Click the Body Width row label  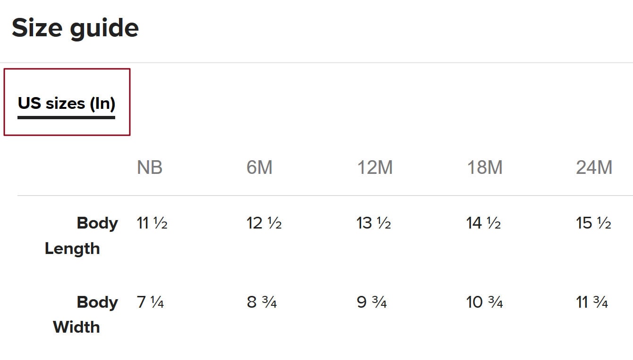85,314
